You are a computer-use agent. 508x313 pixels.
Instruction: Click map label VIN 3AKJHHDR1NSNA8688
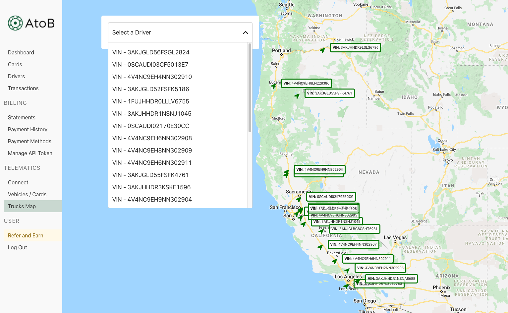click(391, 279)
